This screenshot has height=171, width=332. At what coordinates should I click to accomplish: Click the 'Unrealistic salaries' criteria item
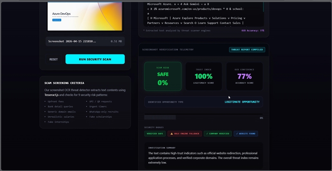pyautogui.click(x=61, y=117)
